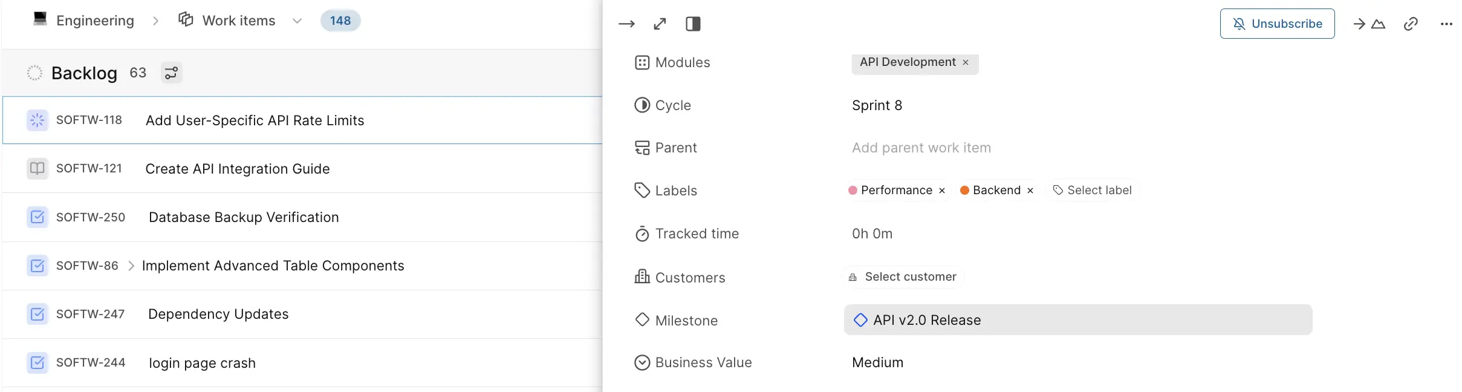Switch the side peek layout icon
The height and width of the screenshot is (392, 1462).
coord(693,24)
